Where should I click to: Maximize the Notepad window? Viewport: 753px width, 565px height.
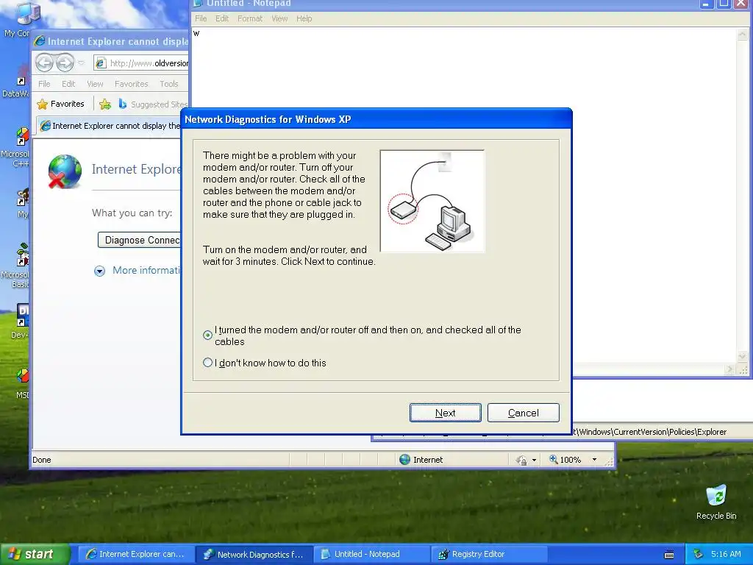724,4
